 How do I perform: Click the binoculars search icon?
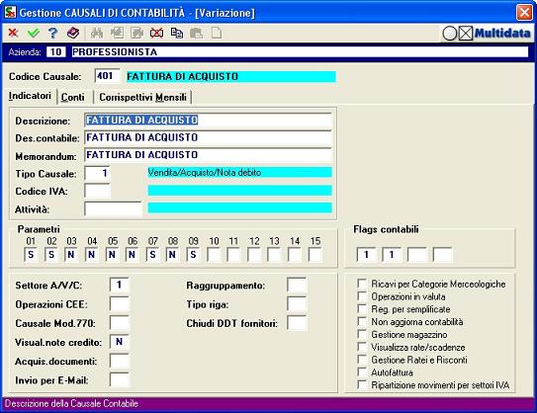click(x=97, y=33)
